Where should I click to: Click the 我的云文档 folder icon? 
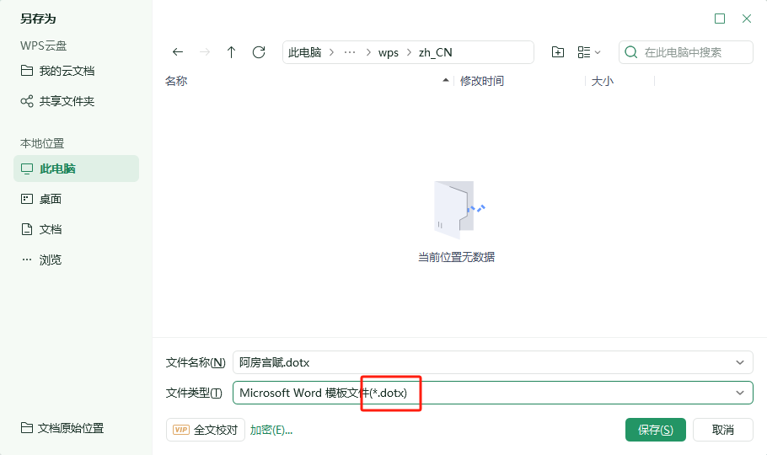pyautogui.click(x=27, y=71)
